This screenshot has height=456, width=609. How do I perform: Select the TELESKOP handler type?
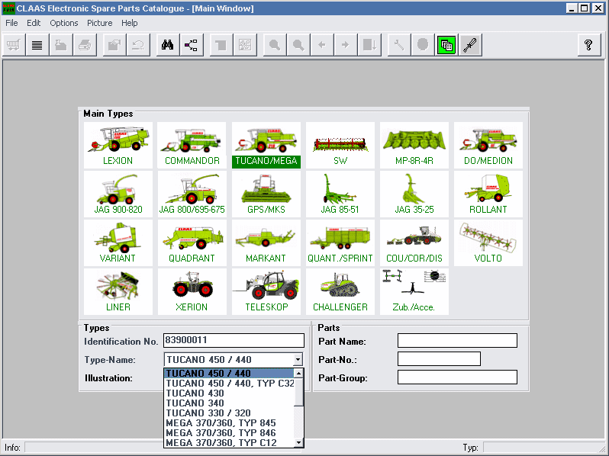266,292
